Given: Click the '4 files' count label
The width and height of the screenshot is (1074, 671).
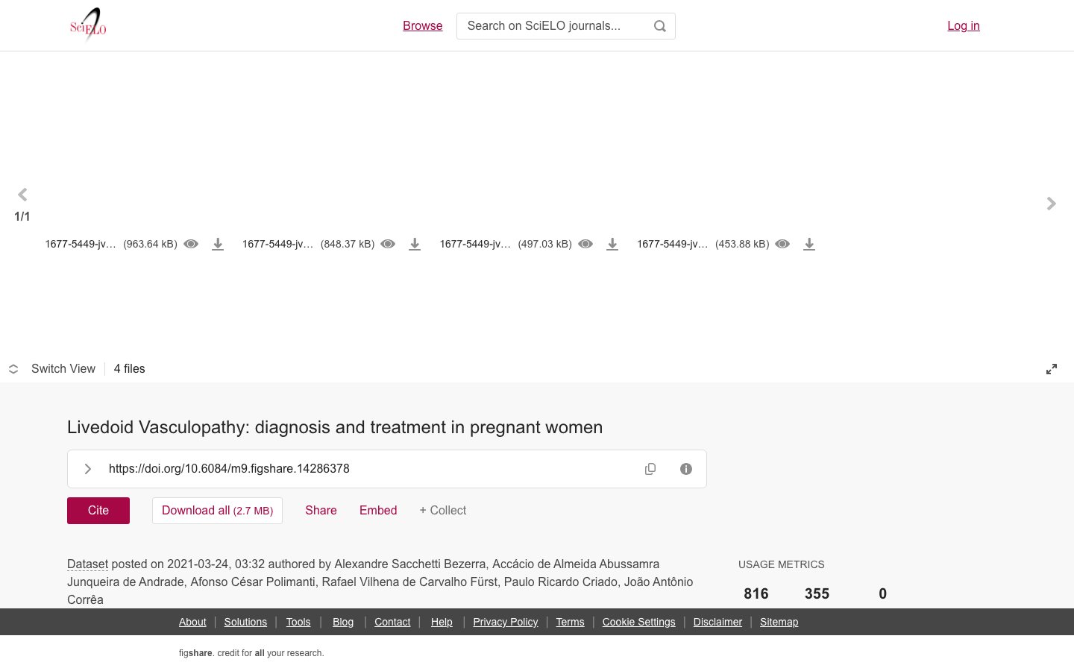Looking at the screenshot, I should click(130, 369).
